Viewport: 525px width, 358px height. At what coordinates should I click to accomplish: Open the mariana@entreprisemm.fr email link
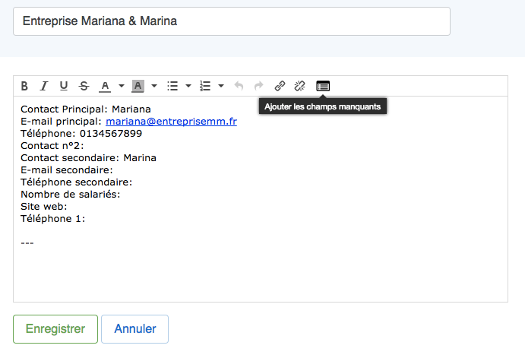[x=171, y=122]
